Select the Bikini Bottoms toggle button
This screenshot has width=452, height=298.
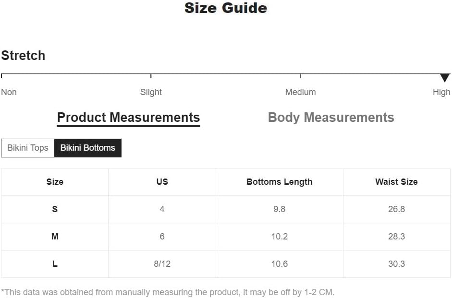point(88,148)
